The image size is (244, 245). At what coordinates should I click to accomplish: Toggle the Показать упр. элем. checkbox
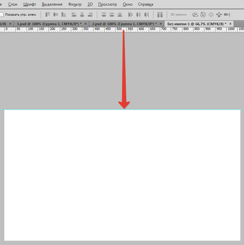pos(2,15)
